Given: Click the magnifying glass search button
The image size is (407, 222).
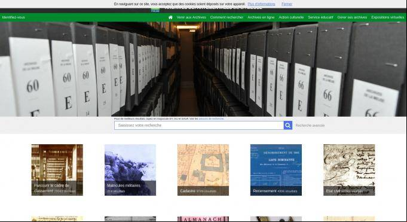Looking at the screenshot, I should coord(287,125).
